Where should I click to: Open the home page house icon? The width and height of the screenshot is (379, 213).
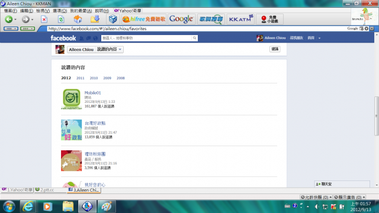[78, 20]
